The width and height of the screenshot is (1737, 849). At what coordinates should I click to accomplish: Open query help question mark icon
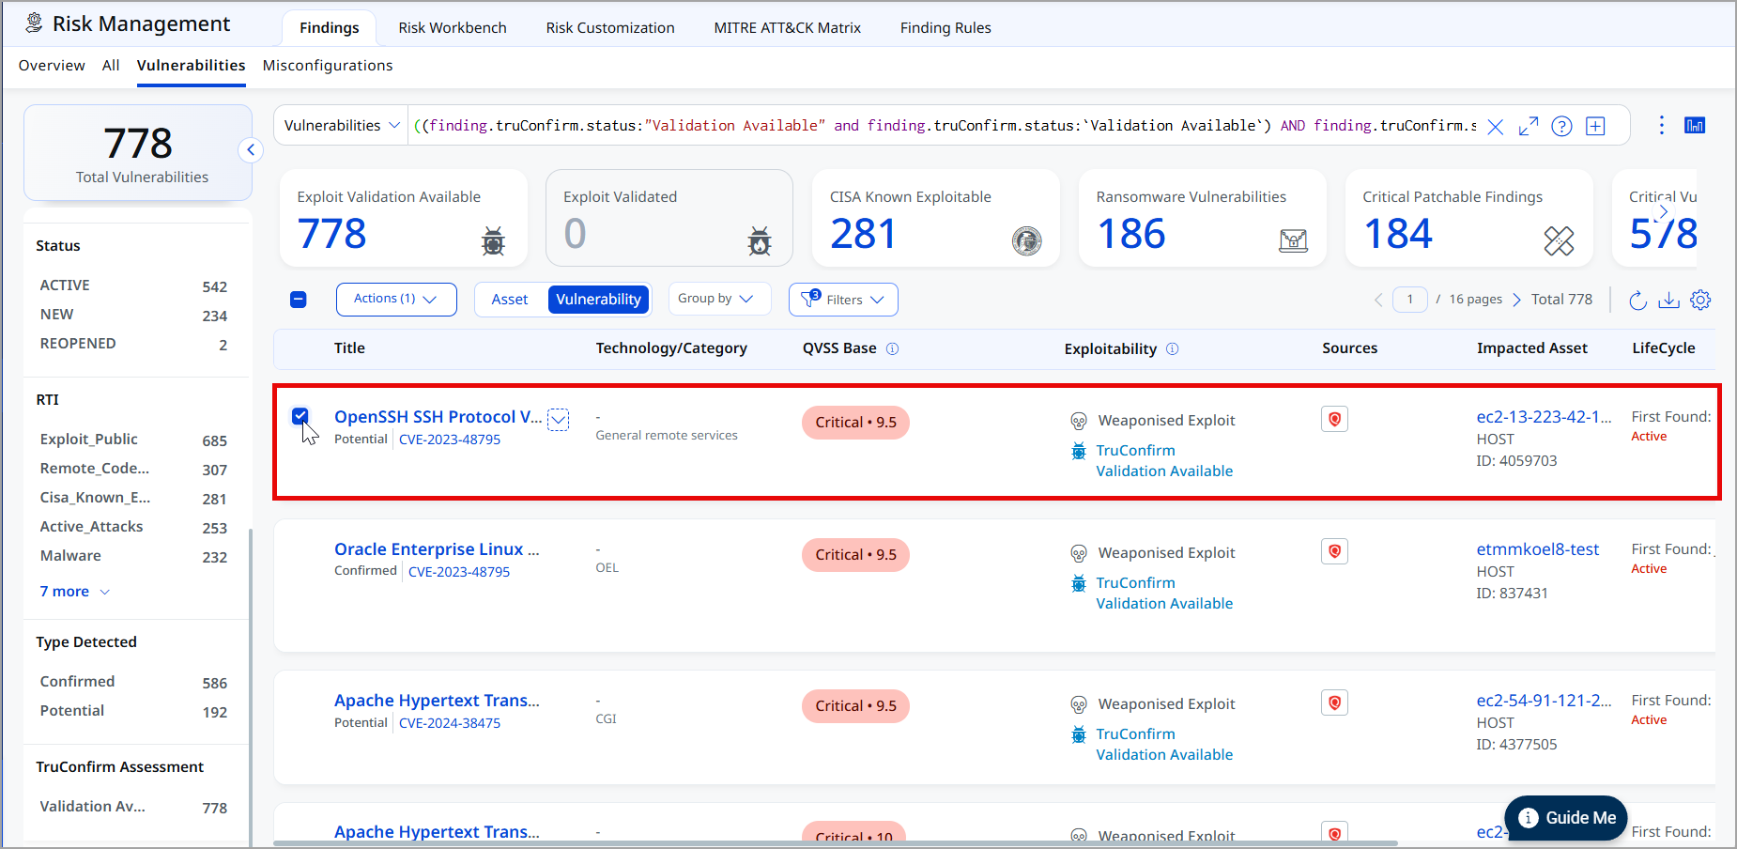(x=1561, y=126)
